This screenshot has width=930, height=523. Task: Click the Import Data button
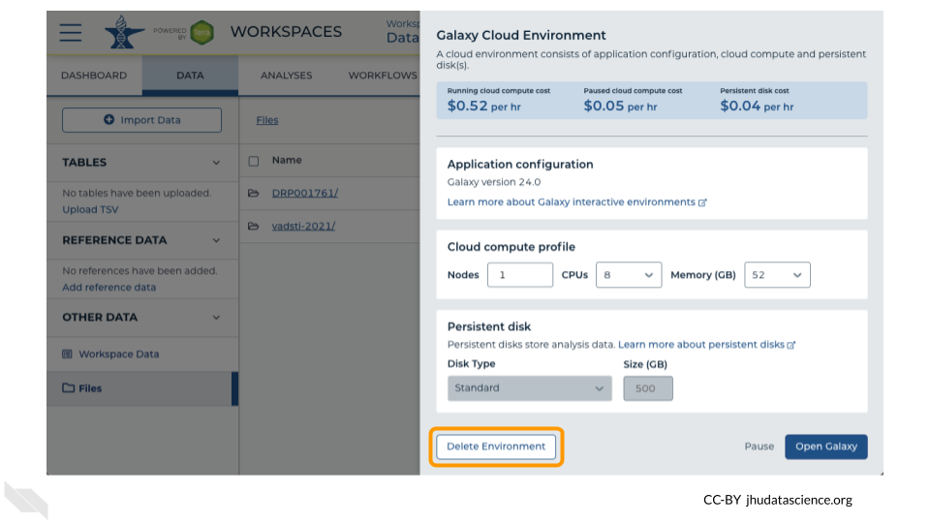coord(141,120)
